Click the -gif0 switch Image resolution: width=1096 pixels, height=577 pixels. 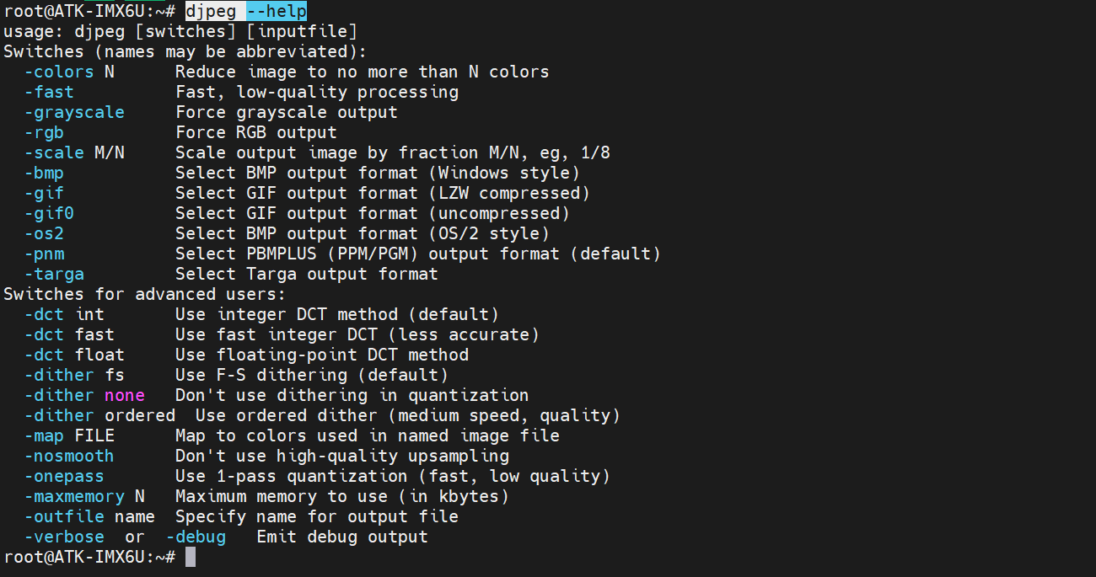pos(48,213)
